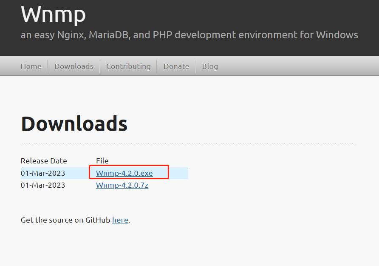Go to the Downloads nav tab
379x266 pixels.
click(x=74, y=66)
